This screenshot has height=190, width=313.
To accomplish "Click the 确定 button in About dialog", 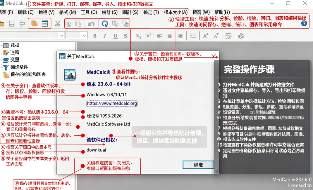I will click(198, 165).
